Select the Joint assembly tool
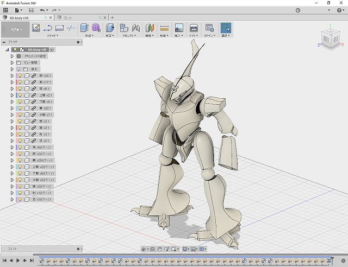 (136, 28)
